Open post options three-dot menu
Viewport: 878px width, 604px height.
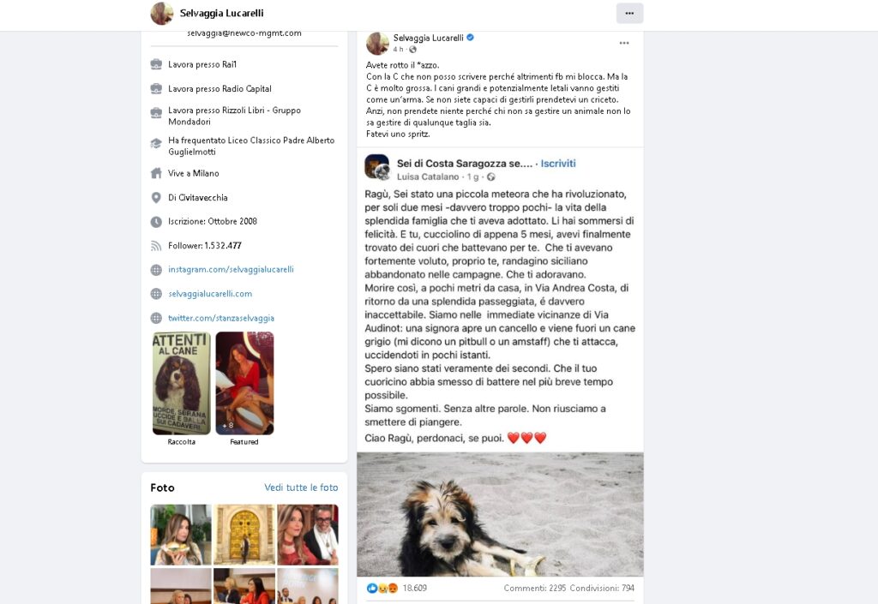point(624,43)
